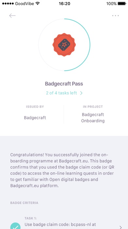Open the chevron beside tasks left
The height and width of the screenshot is (229, 128).
tap(81, 93)
